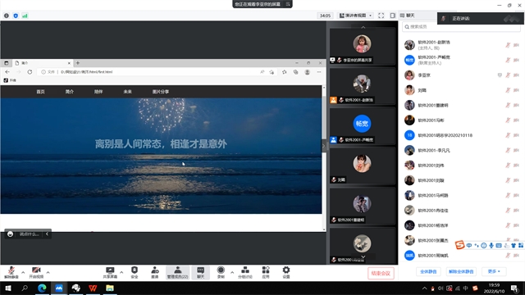Open the browser three-dot menu
Image resolution: width=525 pixels, height=295 pixels.
tap(319, 72)
